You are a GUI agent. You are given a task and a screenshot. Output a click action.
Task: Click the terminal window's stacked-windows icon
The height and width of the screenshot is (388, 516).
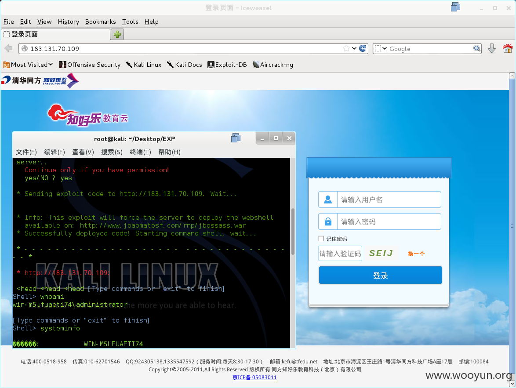[x=236, y=138]
